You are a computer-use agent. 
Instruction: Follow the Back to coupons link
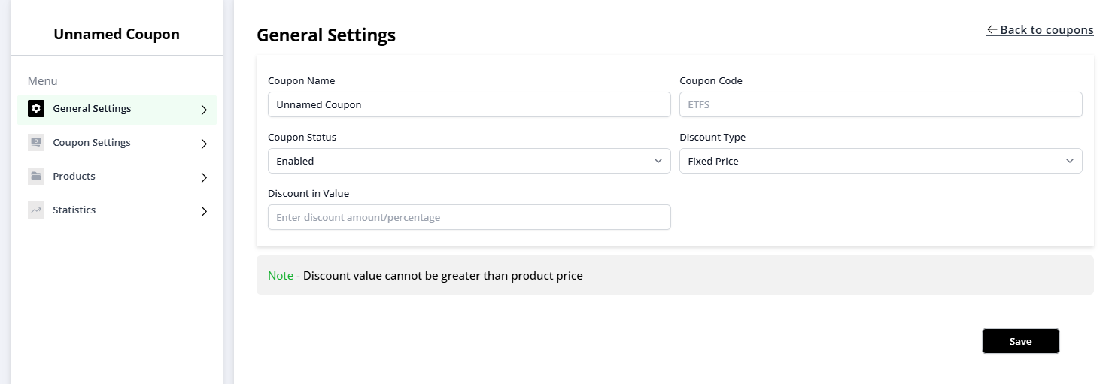click(x=1040, y=30)
